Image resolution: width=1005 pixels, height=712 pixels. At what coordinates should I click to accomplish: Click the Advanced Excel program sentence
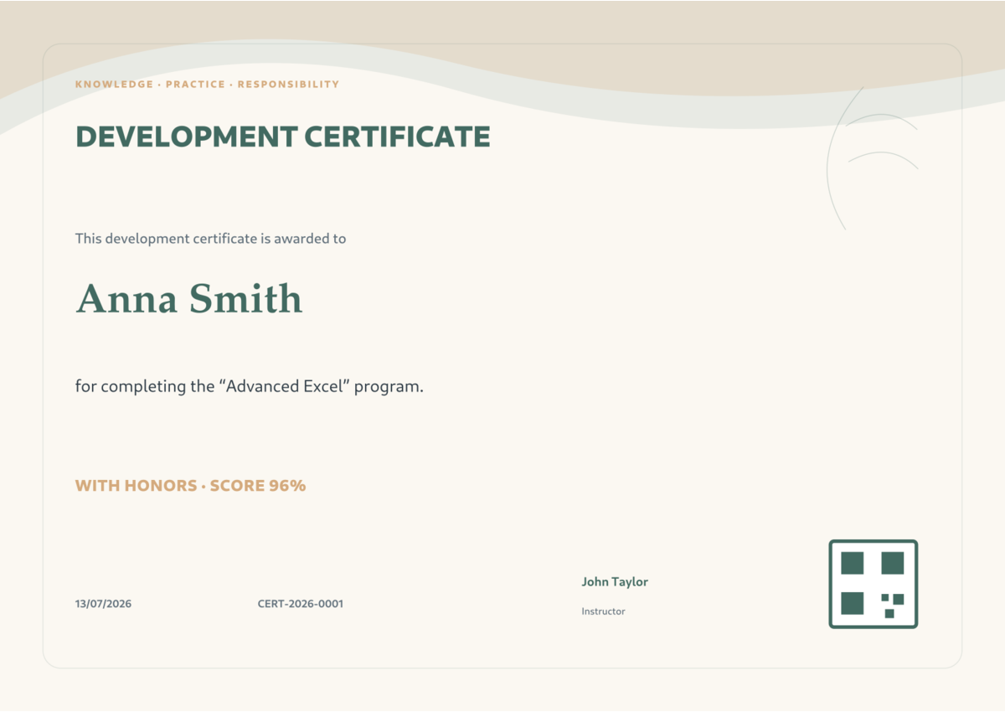pos(250,387)
